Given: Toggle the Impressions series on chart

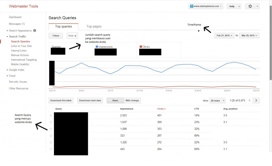Looking at the screenshot, I should 97,47.
